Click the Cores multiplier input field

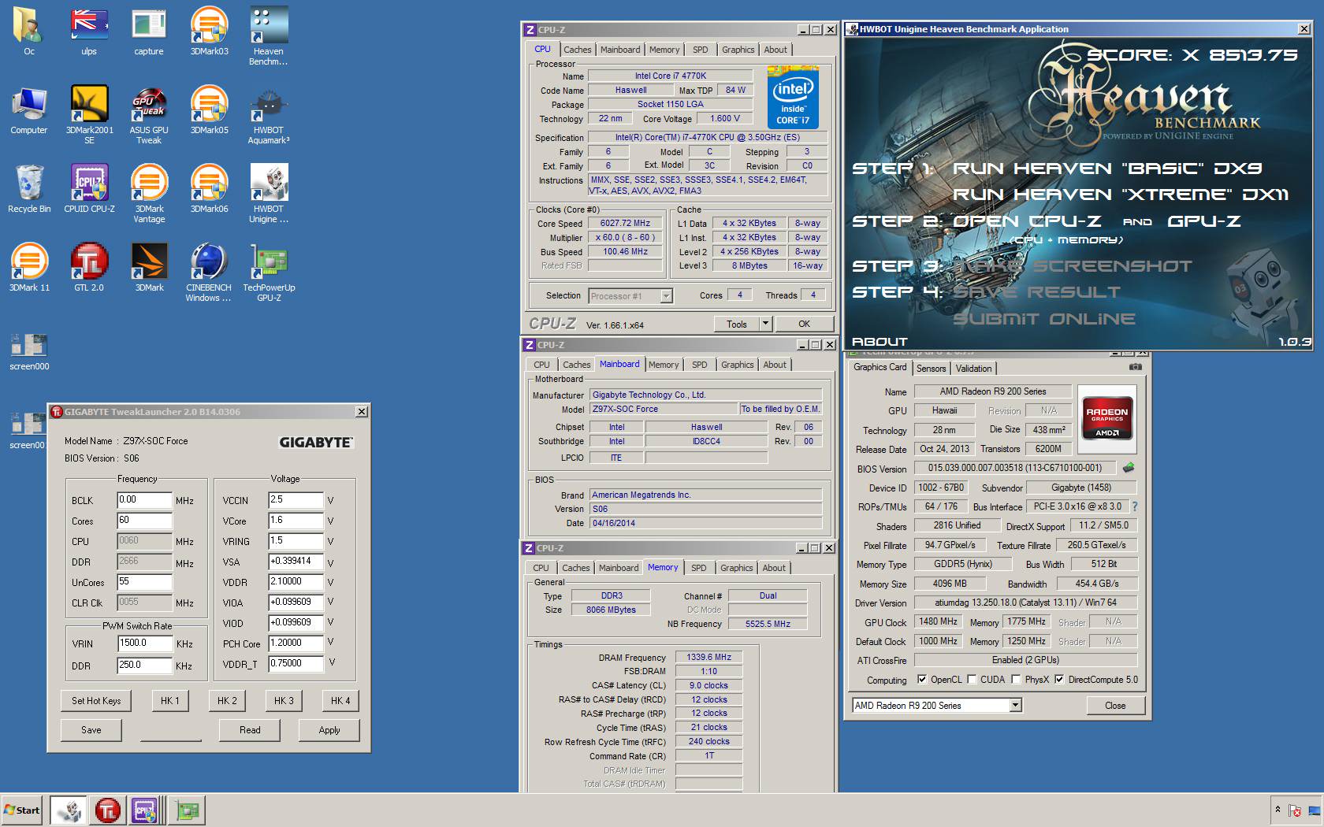point(144,521)
